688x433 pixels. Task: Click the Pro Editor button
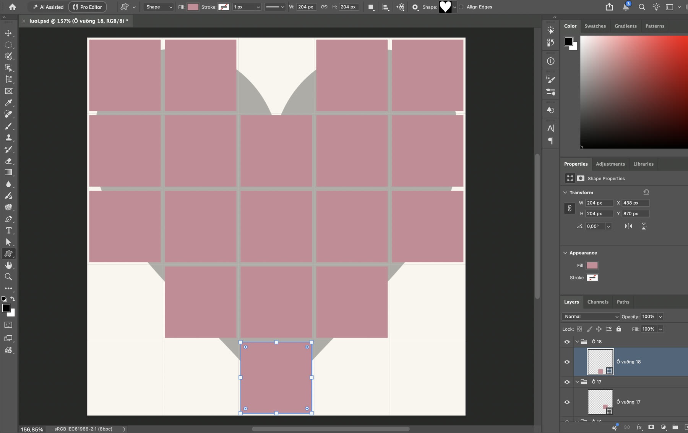pyautogui.click(x=88, y=7)
